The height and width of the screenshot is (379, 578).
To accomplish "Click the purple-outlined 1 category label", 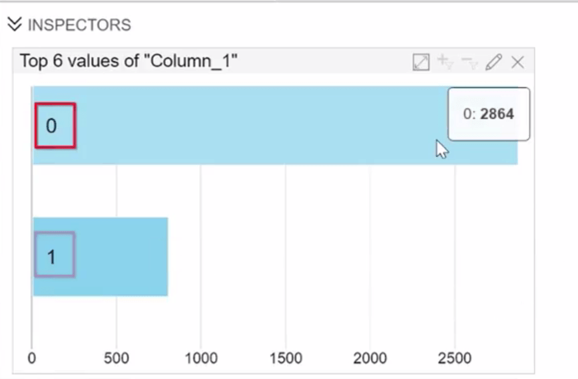I will (54, 255).
